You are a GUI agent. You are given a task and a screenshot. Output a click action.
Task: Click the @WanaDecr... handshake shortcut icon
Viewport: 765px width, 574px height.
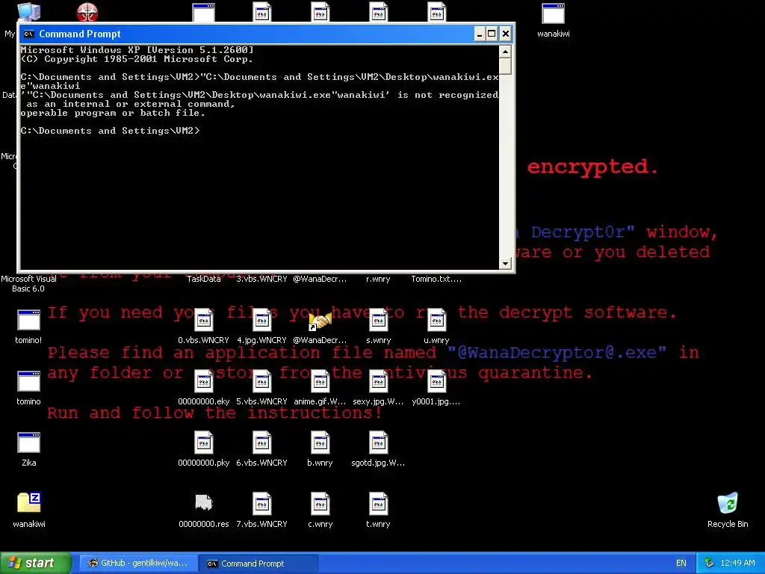point(320,321)
